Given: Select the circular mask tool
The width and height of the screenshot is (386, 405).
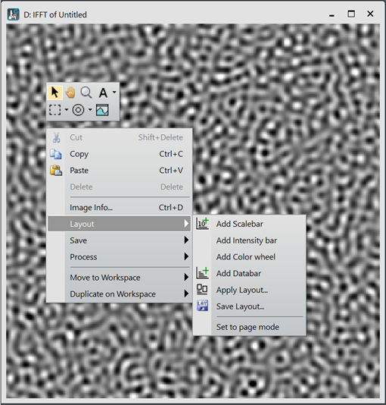Looking at the screenshot, I should tap(78, 110).
